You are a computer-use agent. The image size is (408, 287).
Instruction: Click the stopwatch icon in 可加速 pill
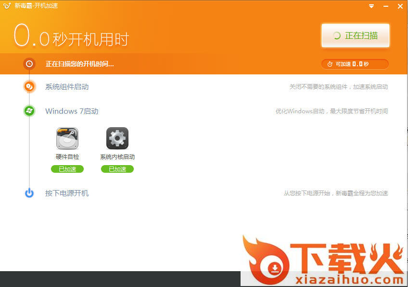(x=330, y=64)
